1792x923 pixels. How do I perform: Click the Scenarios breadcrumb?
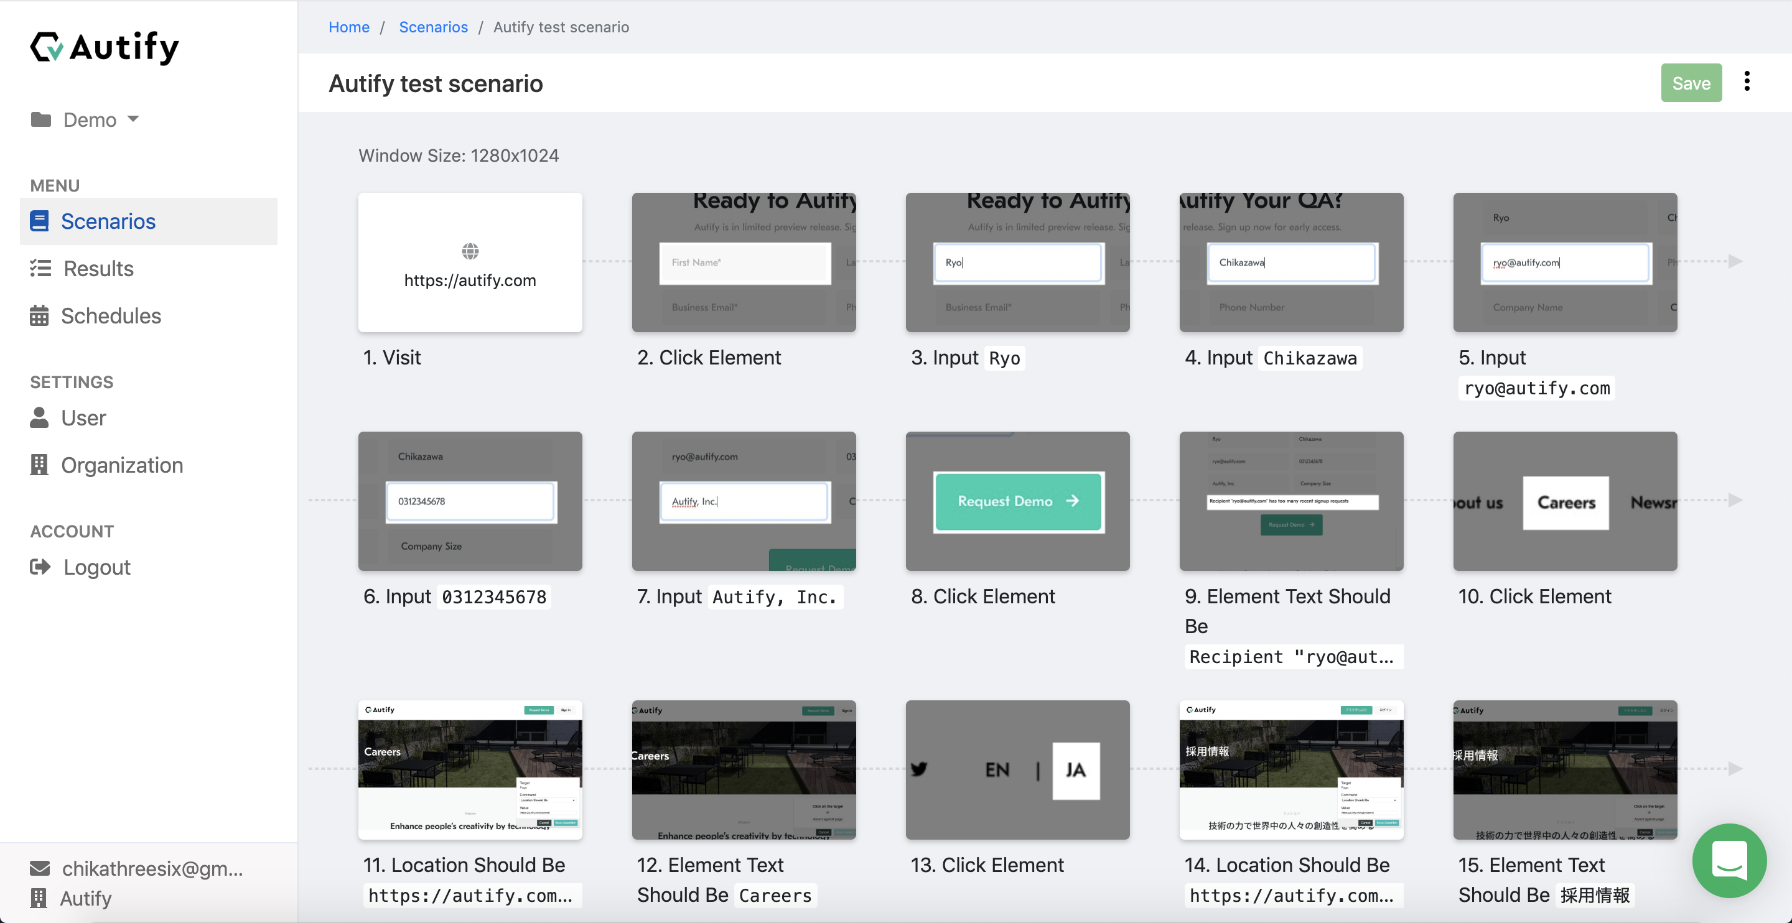(432, 27)
